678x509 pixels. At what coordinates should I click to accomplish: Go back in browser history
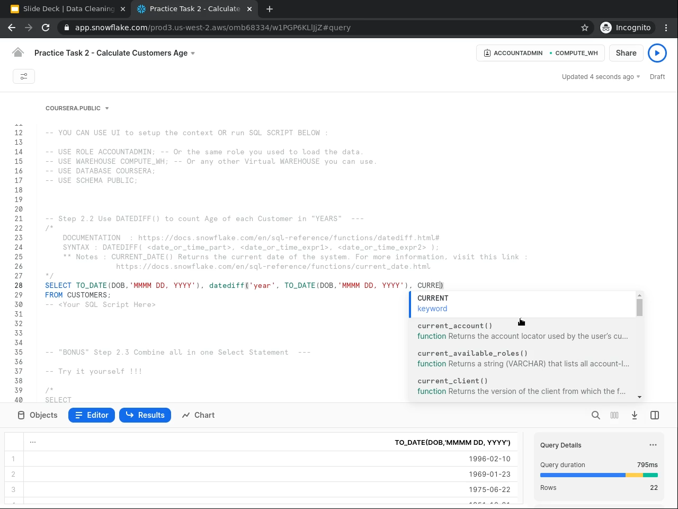pos(12,28)
